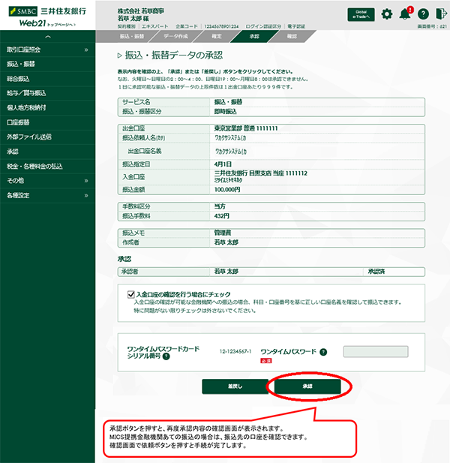The height and width of the screenshot is (463, 450).
Task: Select the データ作成 step tab
Action: (175, 36)
